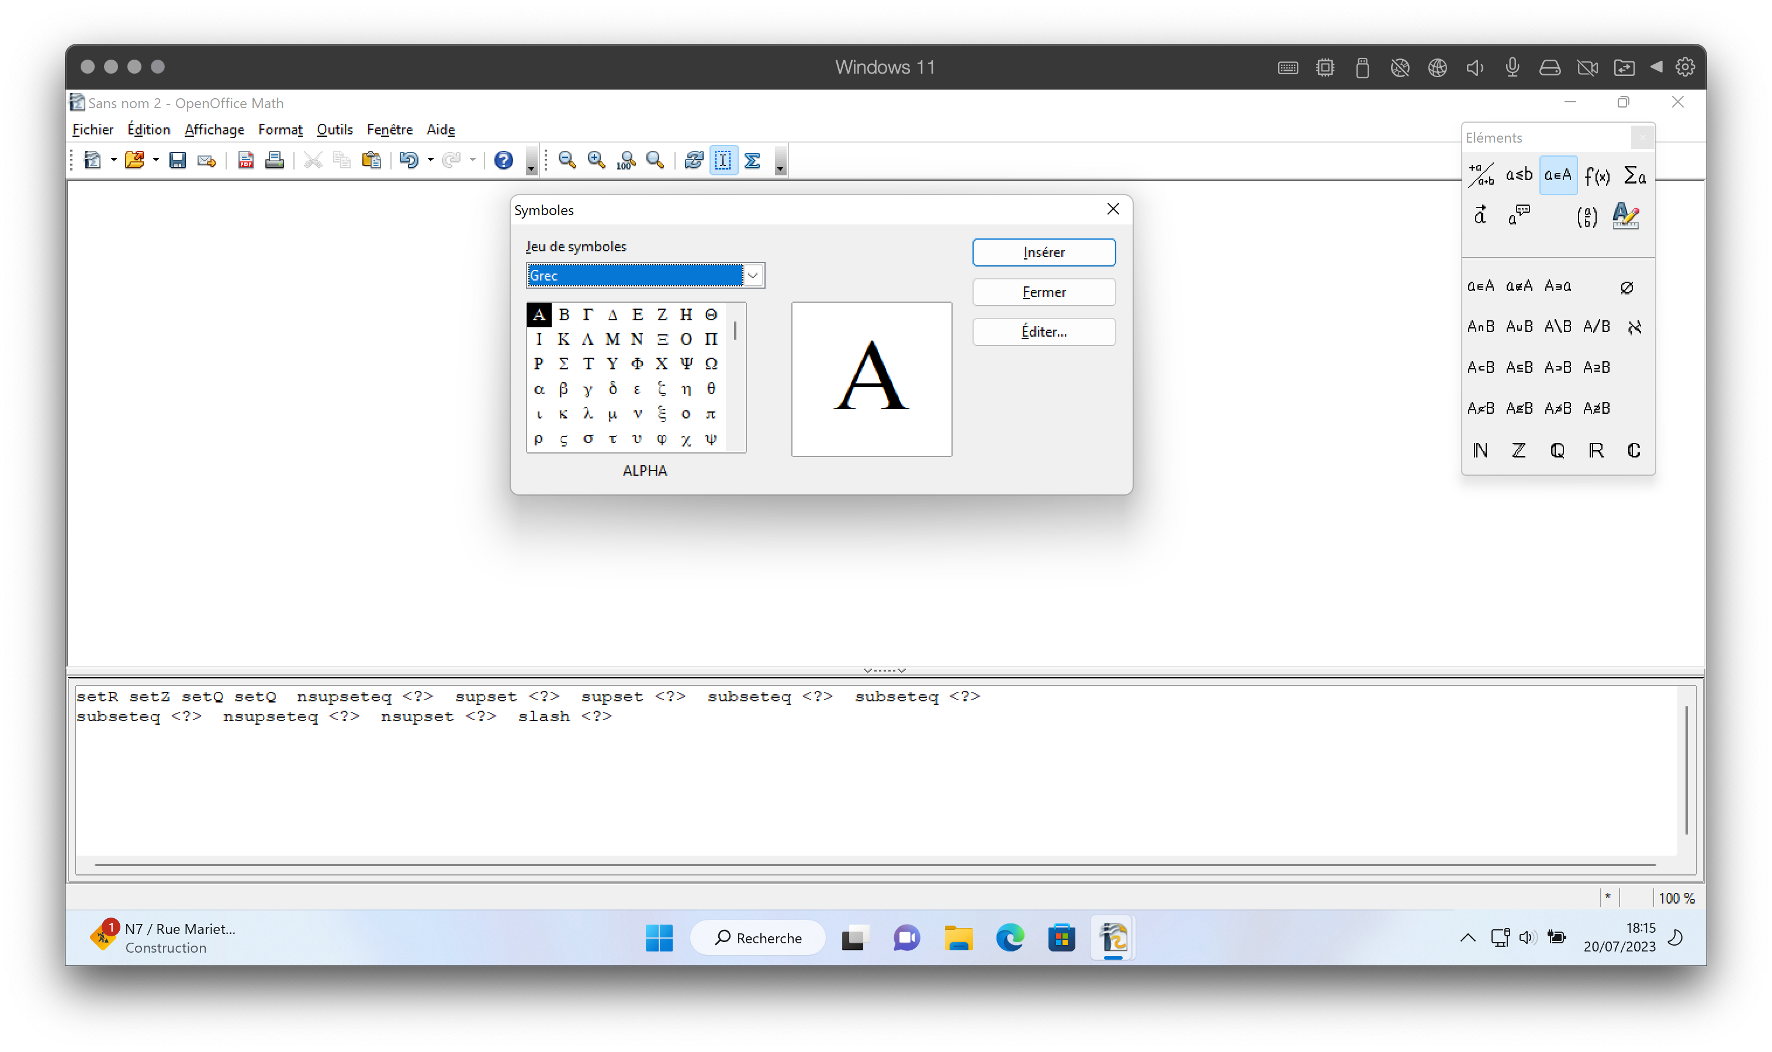
Task: Open the Fichier menu
Action: click(93, 130)
